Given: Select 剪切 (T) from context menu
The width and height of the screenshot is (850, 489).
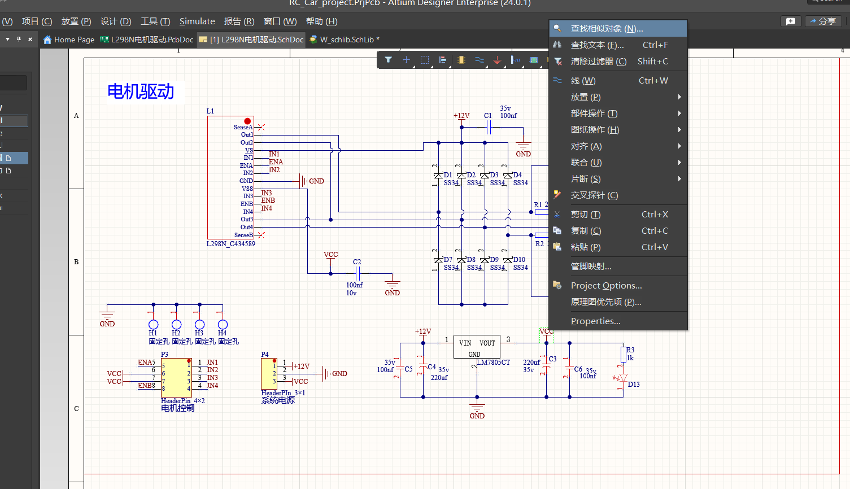Looking at the screenshot, I should [x=618, y=214].
